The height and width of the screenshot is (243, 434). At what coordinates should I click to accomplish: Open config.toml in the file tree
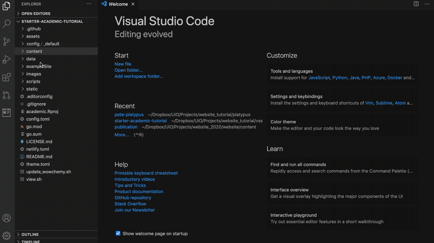click(x=38, y=119)
